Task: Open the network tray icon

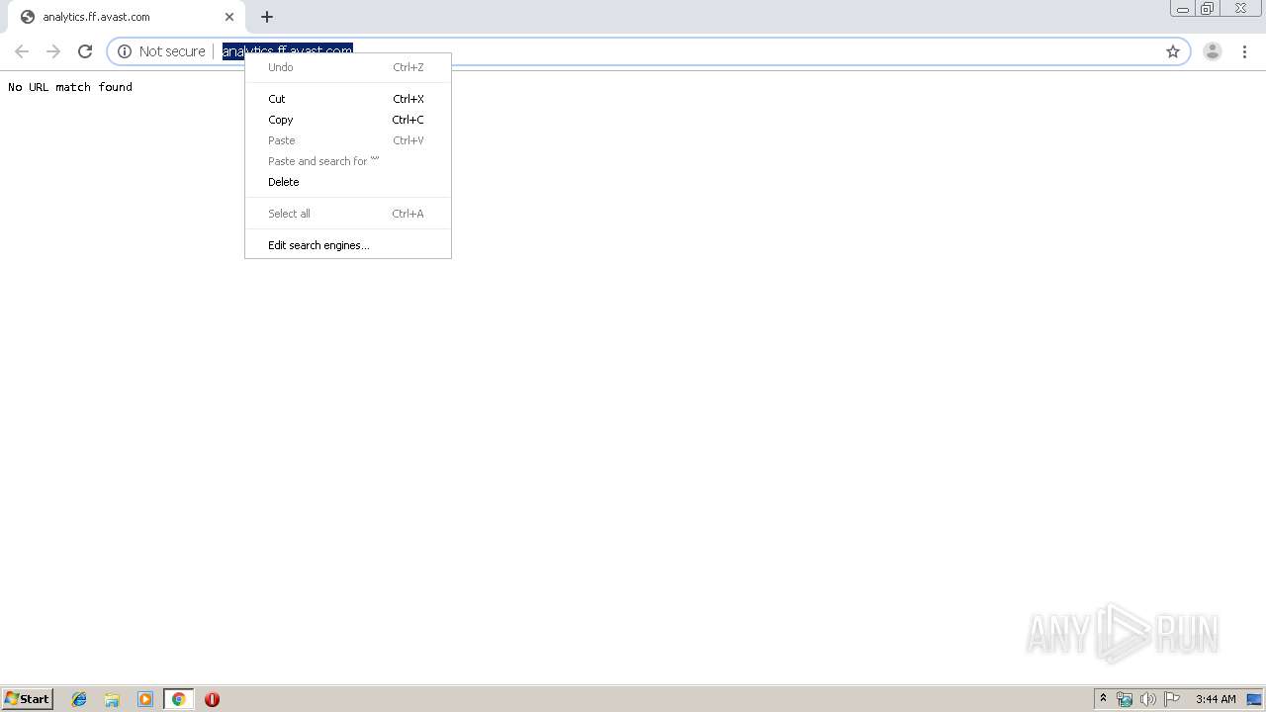Action: 1125,699
